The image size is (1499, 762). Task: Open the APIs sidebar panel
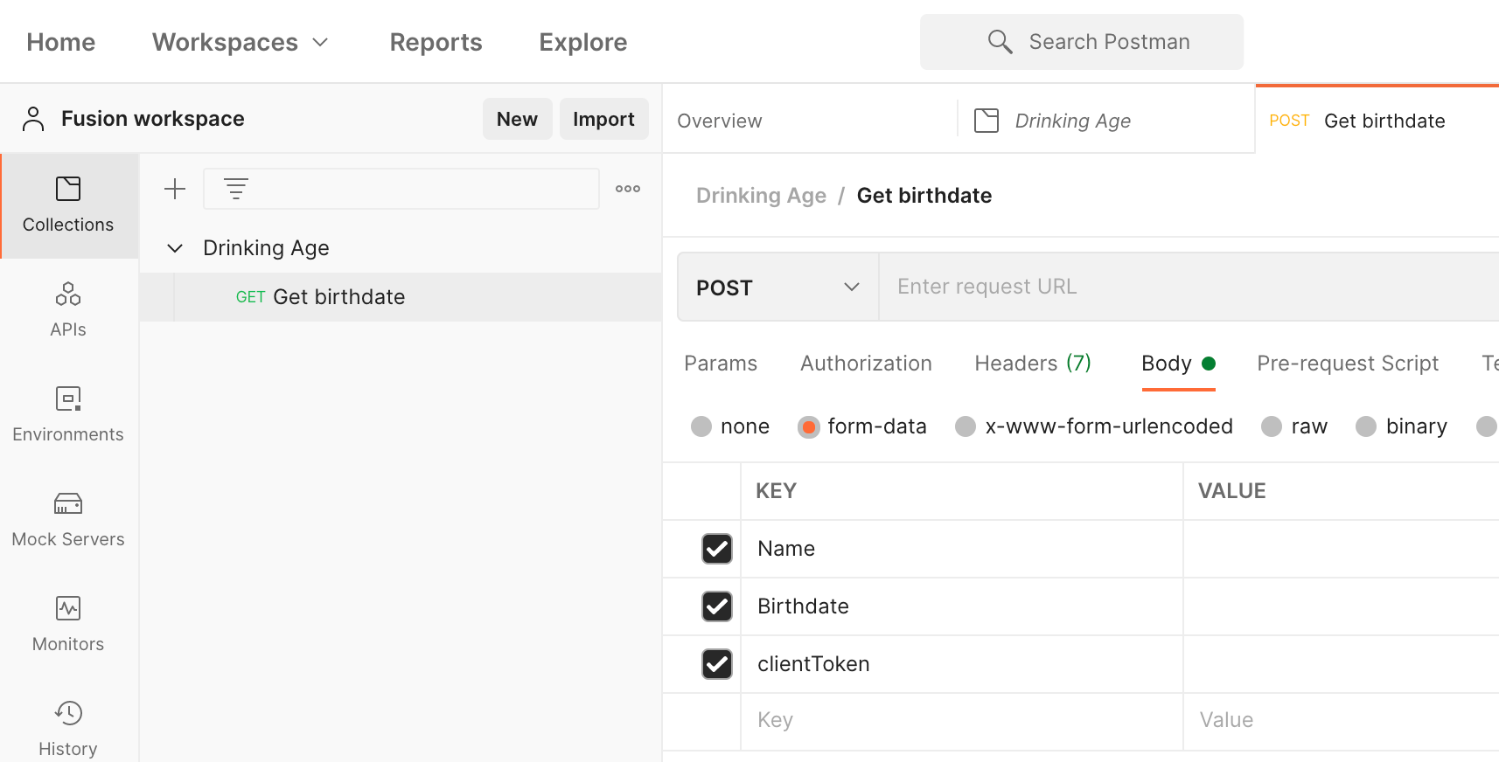[x=68, y=310]
